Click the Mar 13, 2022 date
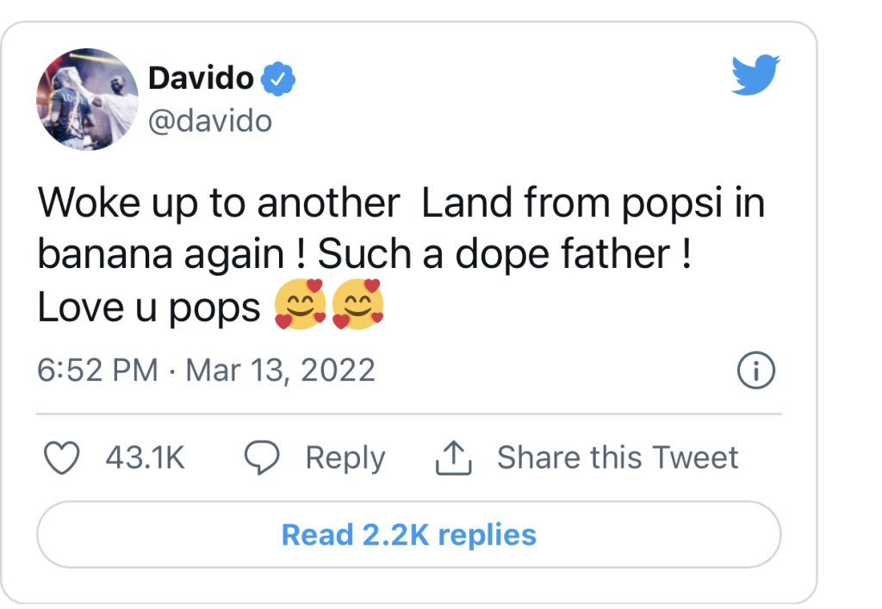This screenshot has width=882, height=609. coord(281,371)
